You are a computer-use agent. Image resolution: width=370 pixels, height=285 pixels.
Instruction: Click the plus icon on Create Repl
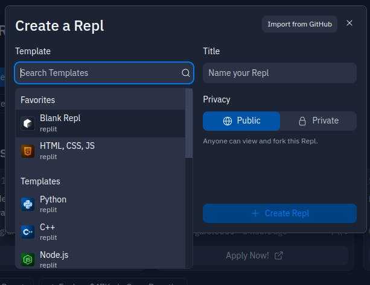point(255,213)
